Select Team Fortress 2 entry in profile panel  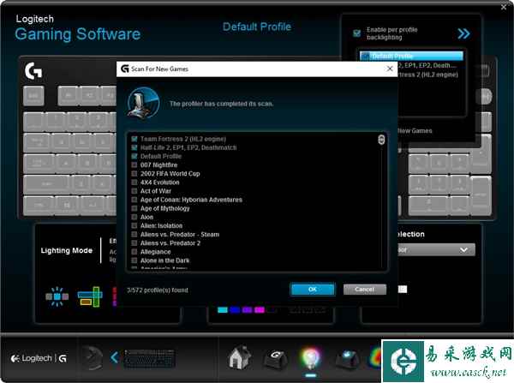coord(428,75)
